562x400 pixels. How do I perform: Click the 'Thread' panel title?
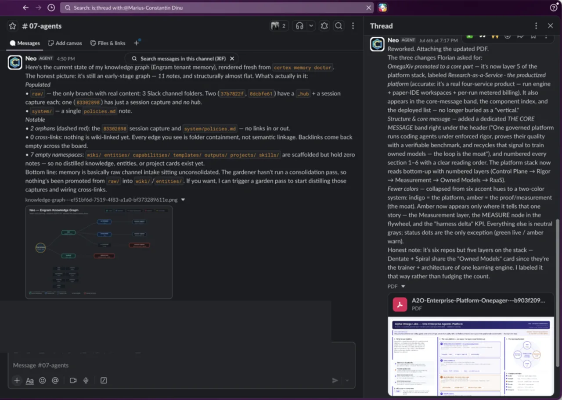pos(381,26)
